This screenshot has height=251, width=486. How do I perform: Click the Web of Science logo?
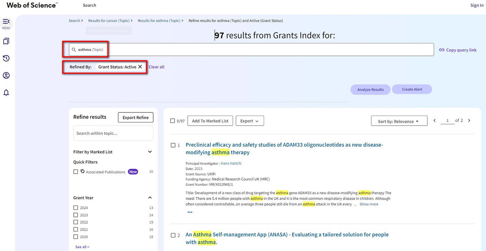point(32,5)
